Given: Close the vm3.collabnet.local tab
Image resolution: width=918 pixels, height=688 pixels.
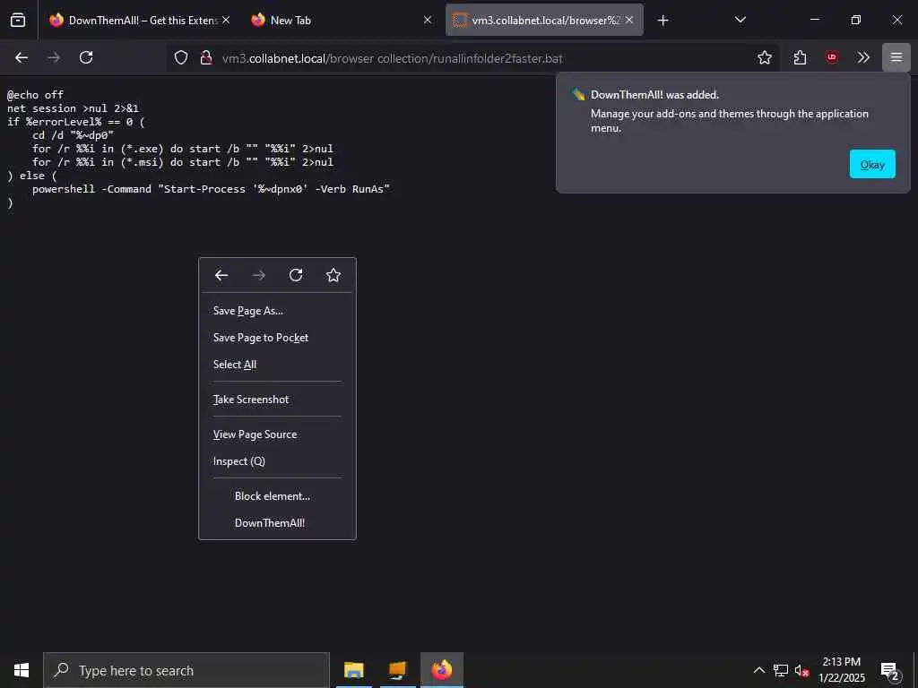Looking at the screenshot, I should point(628,20).
